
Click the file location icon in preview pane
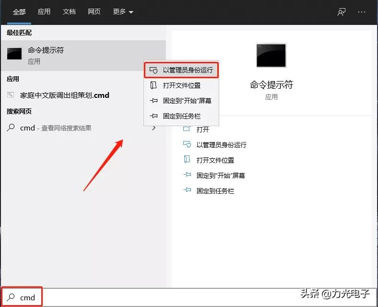point(187,159)
